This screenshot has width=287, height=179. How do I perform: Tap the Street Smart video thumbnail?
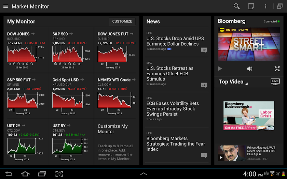(249, 44)
